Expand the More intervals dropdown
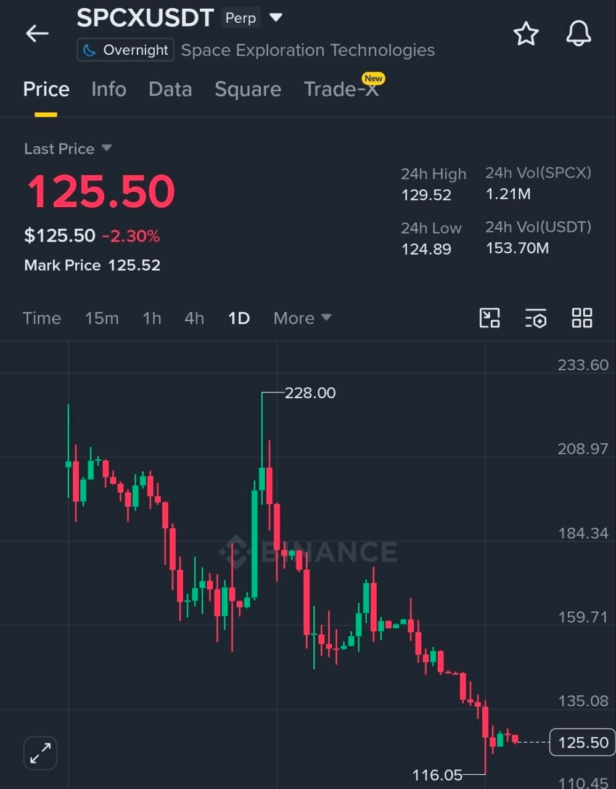This screenshot has height=789, width=616. [302, 318]
